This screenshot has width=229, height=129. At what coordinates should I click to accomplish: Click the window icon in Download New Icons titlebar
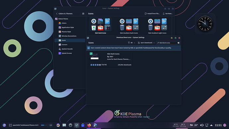pyautogui.click(x=88, y=38)
